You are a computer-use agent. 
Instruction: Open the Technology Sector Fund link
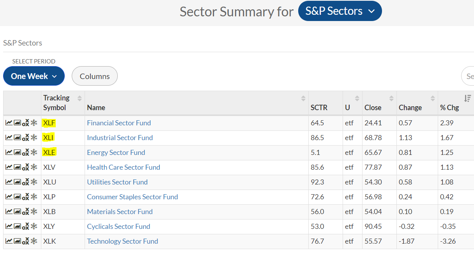122,241
